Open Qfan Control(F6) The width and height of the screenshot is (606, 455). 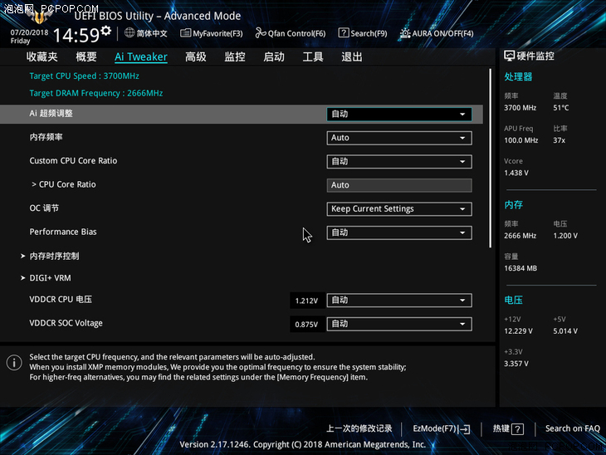click(291, 33)
